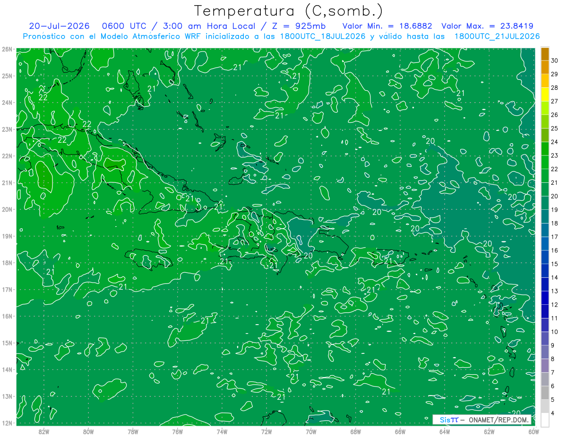Click the "4" value on the color legend
The image size is (567, 438).
[553, 413]
